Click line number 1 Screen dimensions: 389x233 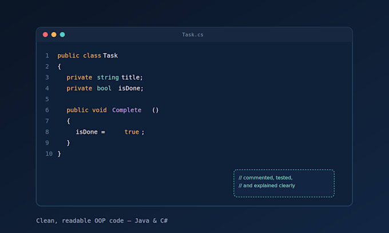click(47, 56)
